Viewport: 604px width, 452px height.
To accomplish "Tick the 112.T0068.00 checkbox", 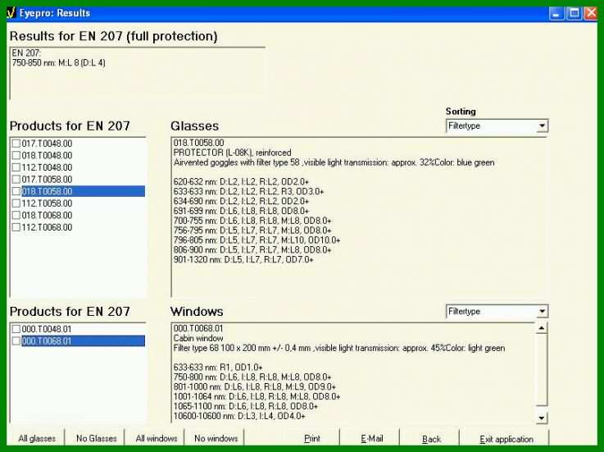I will pos(16,227).
